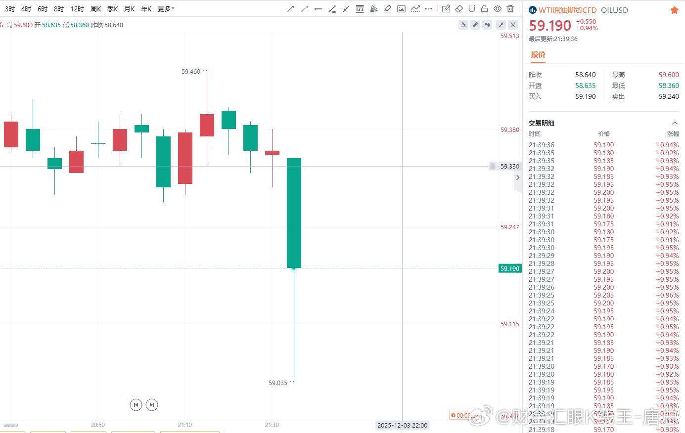Open the 报价 tab
This screenshot has width=685, height=433.
[538, 55]
